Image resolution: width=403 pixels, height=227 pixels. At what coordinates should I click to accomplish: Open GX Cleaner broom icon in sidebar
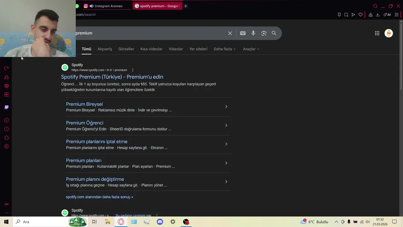(x=6, y=77)
